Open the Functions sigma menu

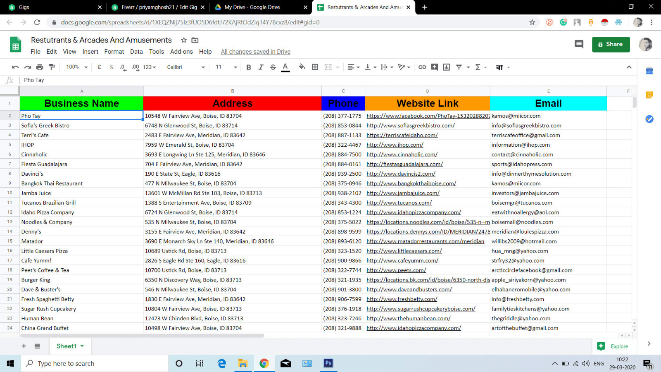pyautogui.click(x=480, y=67)
